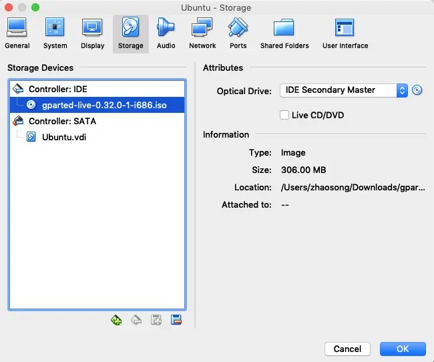Select Controller: IDE in the tree
This screenshot has width=434, height=362.
coord(97,89)
